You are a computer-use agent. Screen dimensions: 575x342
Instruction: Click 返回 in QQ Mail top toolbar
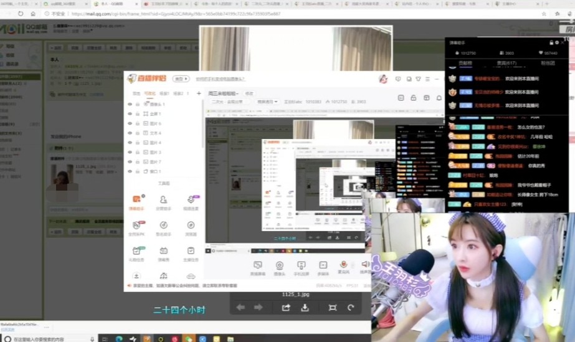coord(56,48)
